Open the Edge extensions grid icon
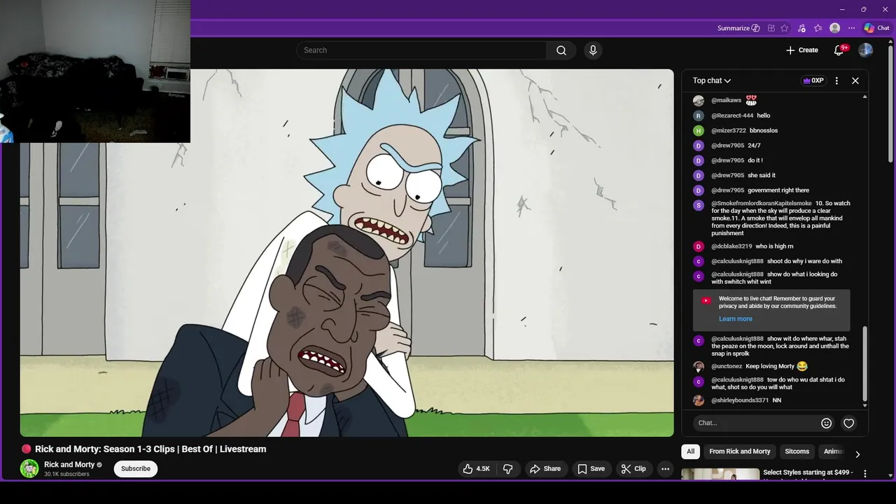896x504 pixels. [x=771, y=28]
